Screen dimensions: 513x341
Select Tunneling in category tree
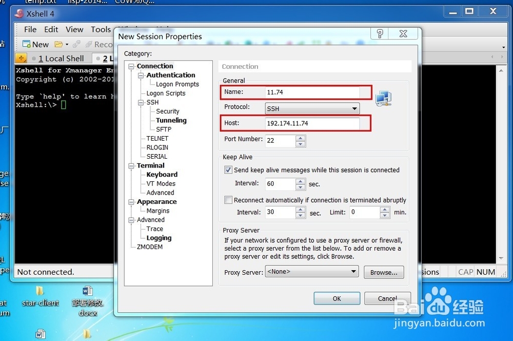point(171,120)
